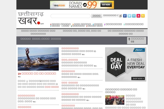Open the drowning hand news photo

38,59
